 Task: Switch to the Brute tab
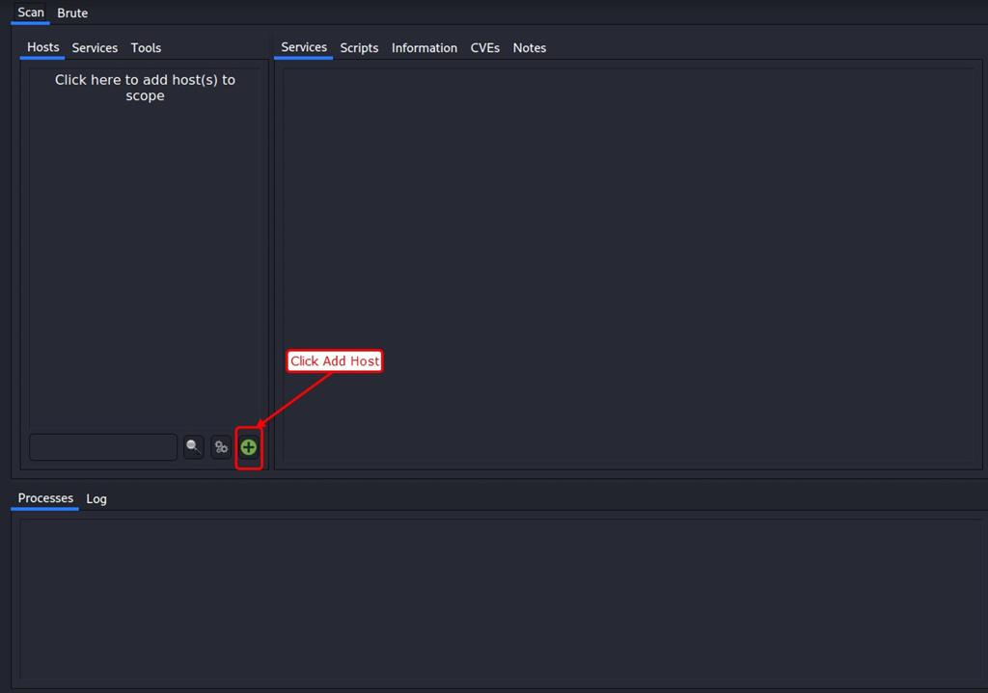pyautogui.click(x=72, y=13)
